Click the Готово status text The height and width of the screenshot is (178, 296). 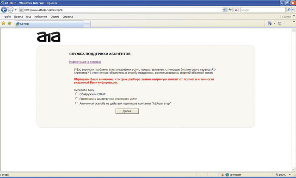click(5, 175)
